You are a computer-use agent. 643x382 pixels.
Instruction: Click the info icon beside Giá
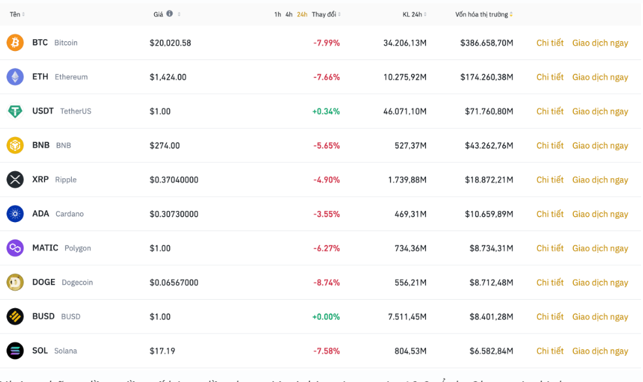point(169,14)
